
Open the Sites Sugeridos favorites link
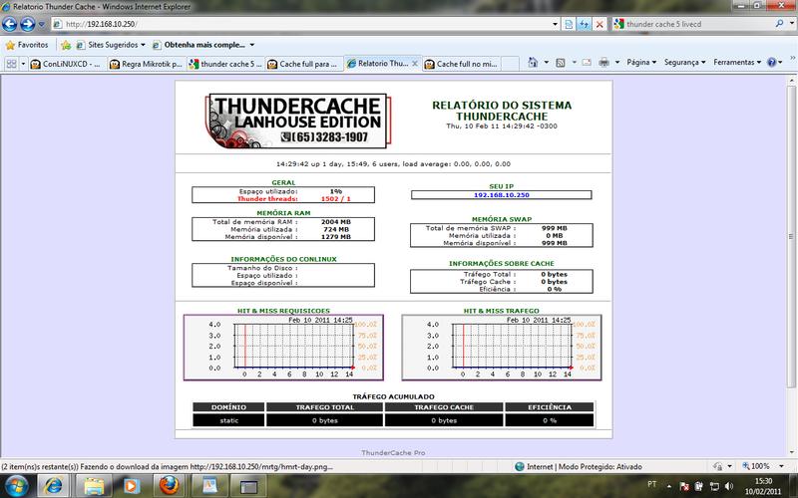point(111,45)
